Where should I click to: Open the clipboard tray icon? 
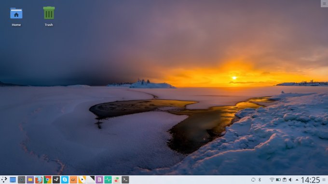point(285,180)
